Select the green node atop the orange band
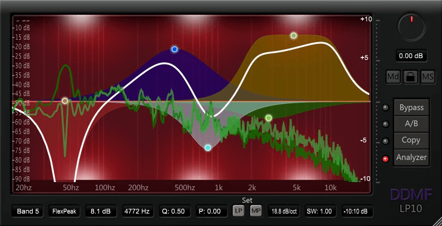Viewport: 442px width, 226px height. (294, 36)
